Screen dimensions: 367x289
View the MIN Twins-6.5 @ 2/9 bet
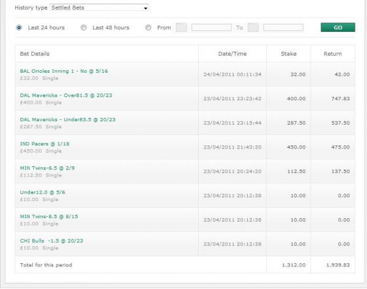point(51,167)
